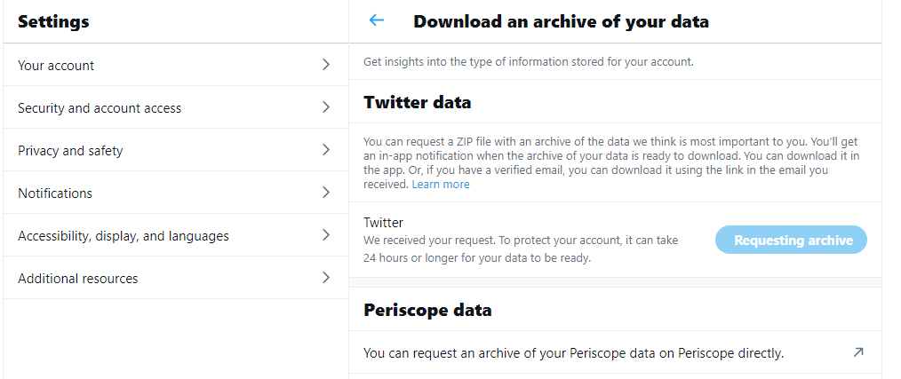Select Security and account access label
Viewport: 901px width, 379px height.
[100, 108]
